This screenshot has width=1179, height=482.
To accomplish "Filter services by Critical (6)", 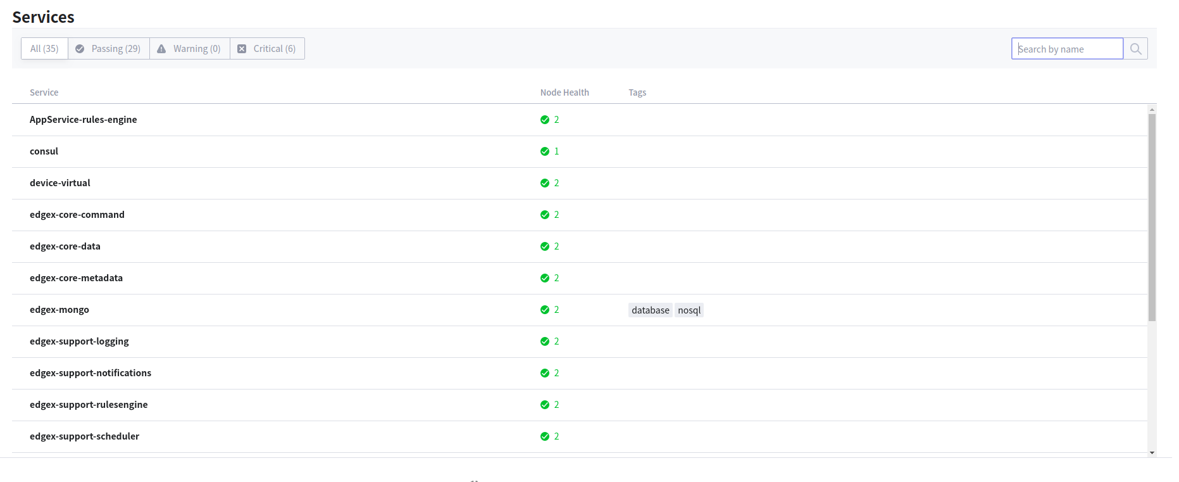I will pyautogui.click(x=267, y=49).
